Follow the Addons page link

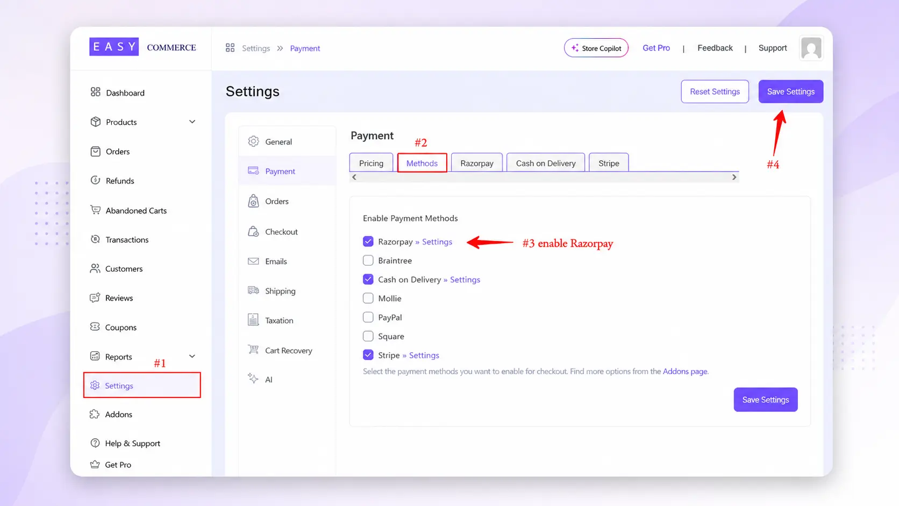pos(685,371)
